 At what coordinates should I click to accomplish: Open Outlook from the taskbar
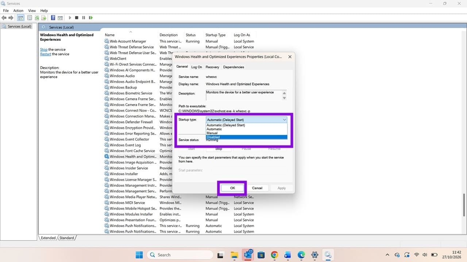[248, 255]
